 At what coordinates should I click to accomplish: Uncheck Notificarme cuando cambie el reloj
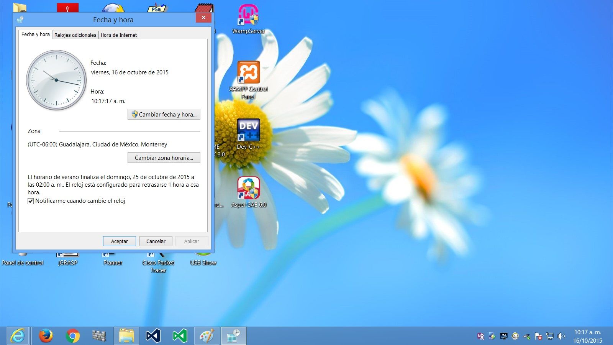(x=31, y=201)
